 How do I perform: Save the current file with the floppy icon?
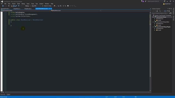[14, 6]
